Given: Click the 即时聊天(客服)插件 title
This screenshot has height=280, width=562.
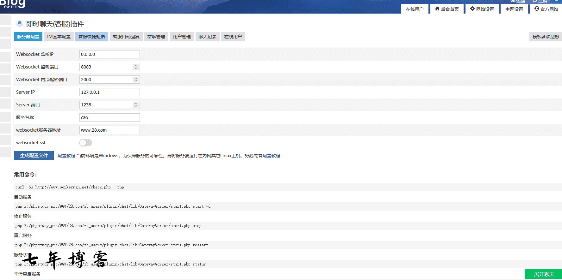Looking at the screenshot, I should pyautogui.click(x=55, y=24).
